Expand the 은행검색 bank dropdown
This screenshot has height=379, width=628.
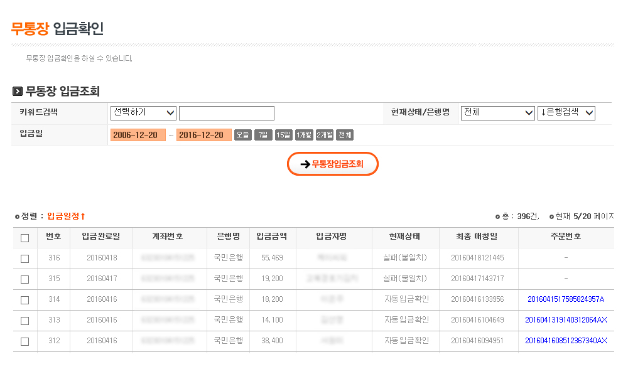pos(566,113)
